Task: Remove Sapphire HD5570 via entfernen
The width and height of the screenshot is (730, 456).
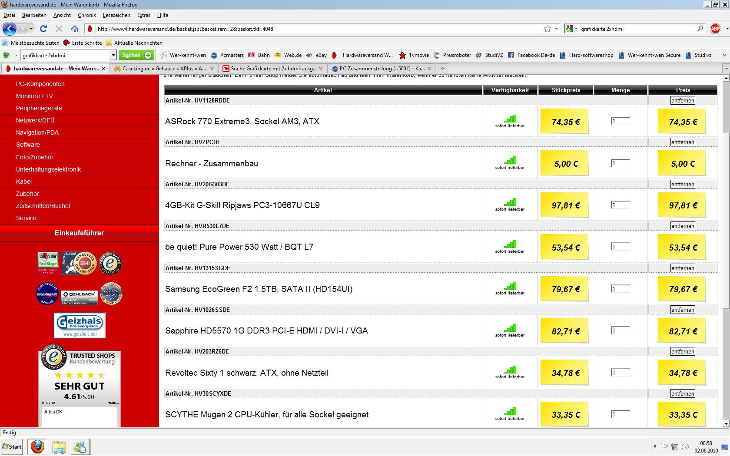Action: pos(683,310)
